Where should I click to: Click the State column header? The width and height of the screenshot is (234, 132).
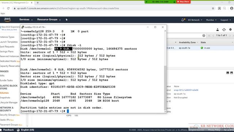[x=203, y=43]
